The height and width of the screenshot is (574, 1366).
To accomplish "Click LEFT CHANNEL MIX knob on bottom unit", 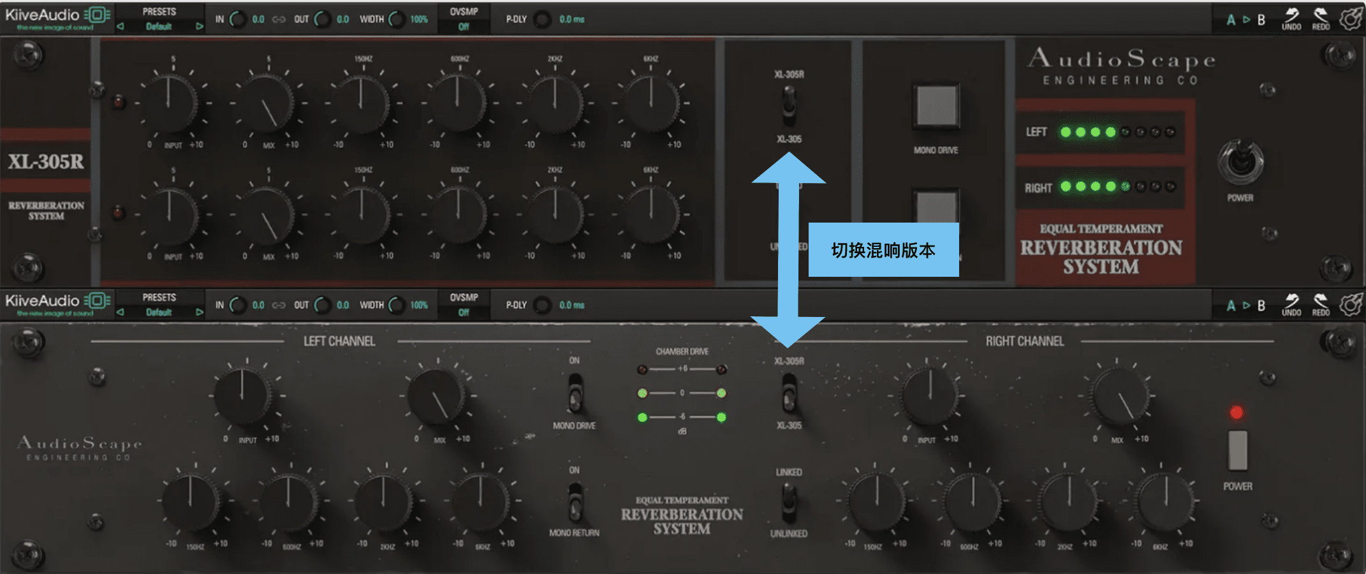I will click(x=436, y=395).
